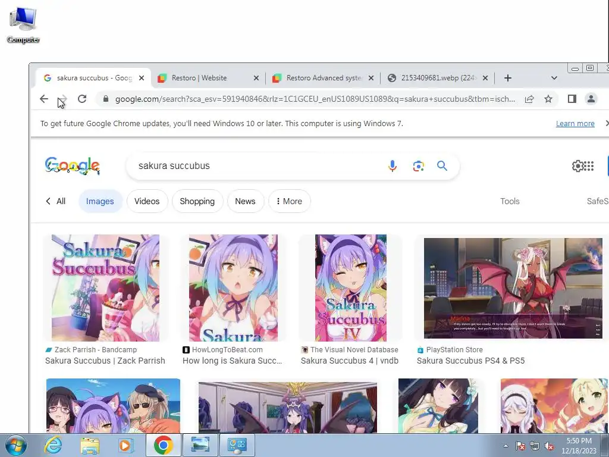
Task: Open the HowLongToBeat image thumbnail
Action: 233,288
